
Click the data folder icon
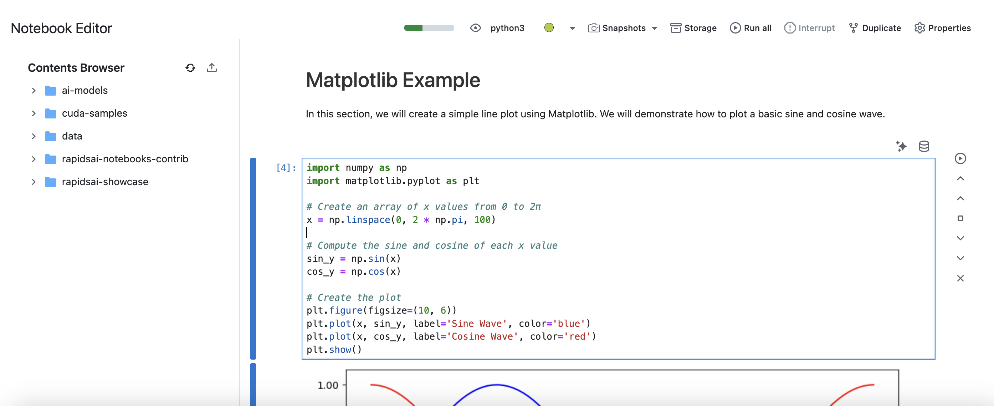(51, 136)
